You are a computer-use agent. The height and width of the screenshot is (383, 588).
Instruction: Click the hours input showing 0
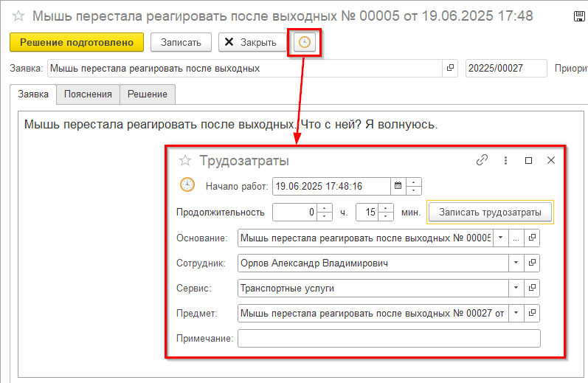point(295,213)
